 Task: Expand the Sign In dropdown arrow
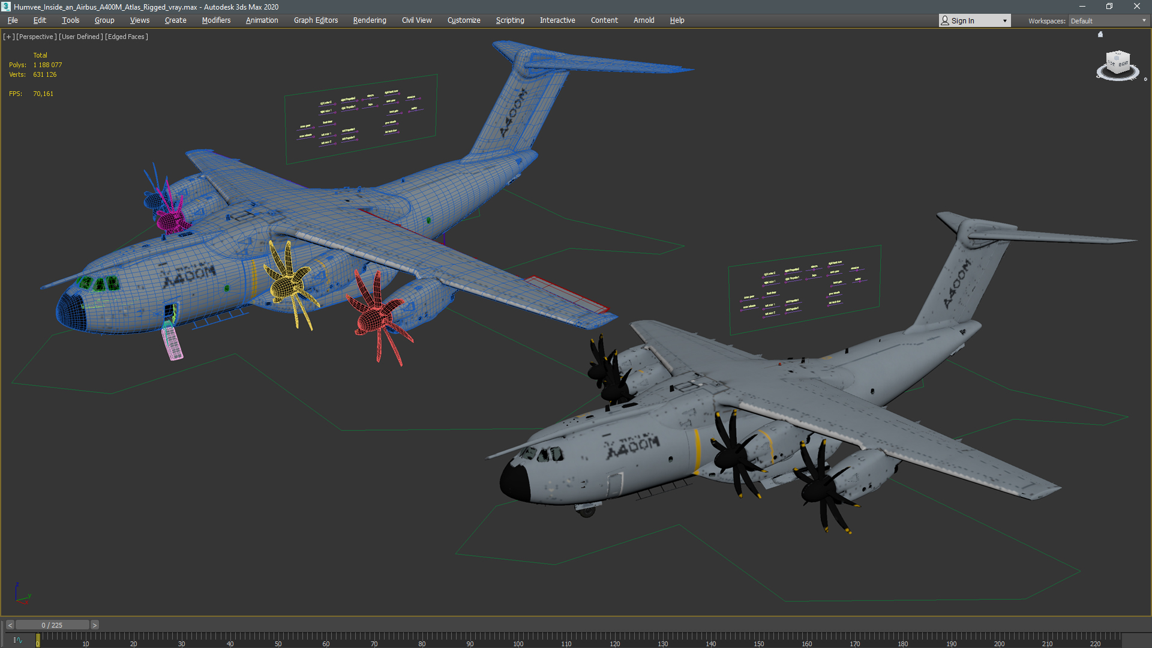1005,21
